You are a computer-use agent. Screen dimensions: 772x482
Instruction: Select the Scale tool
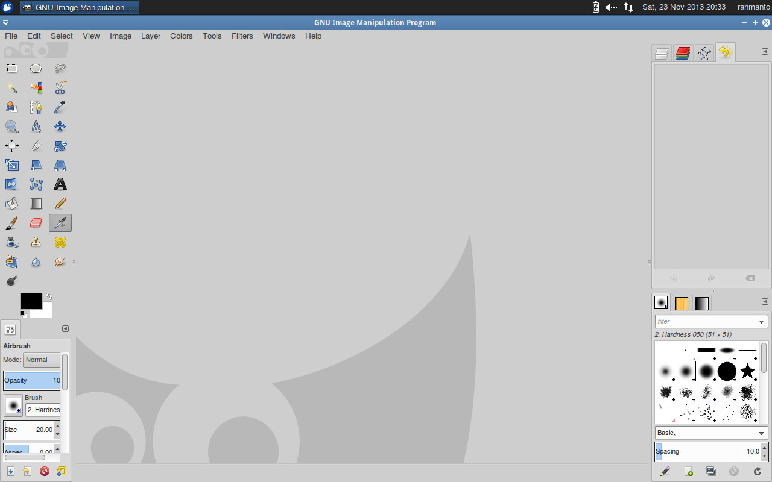tap(12, 165)
